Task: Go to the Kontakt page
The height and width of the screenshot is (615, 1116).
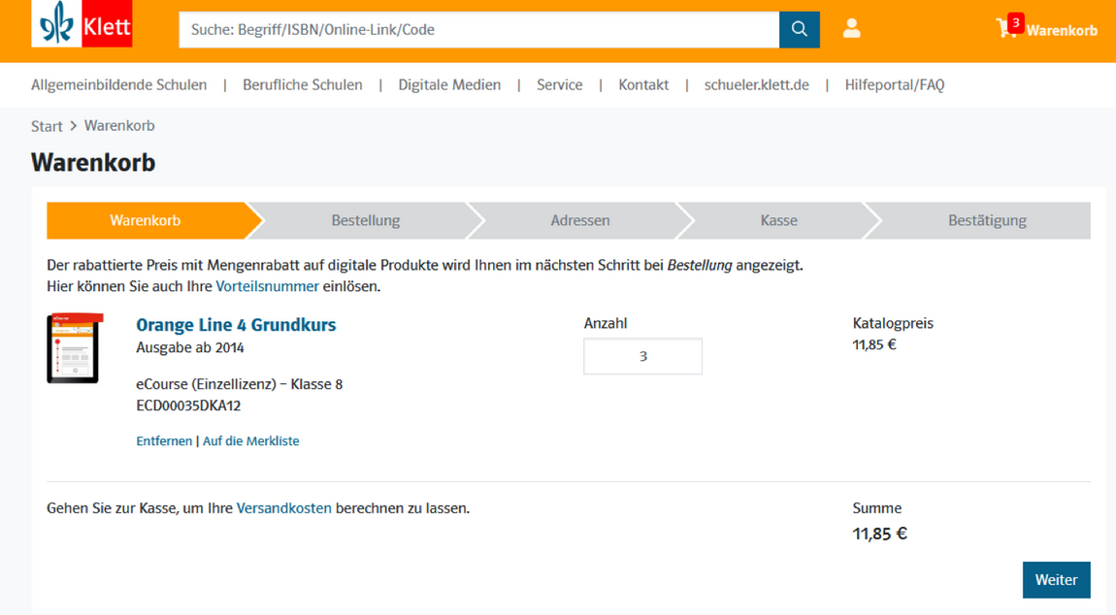Action: click(643, 84)
